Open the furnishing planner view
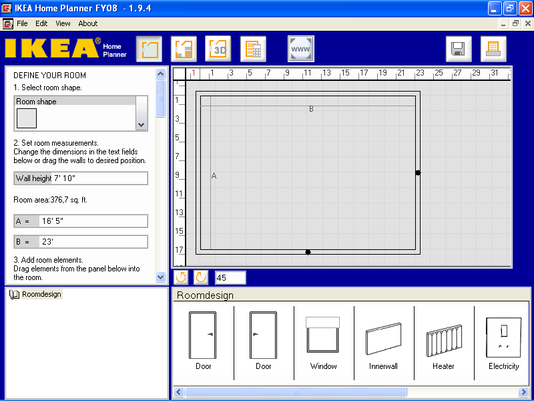This screenshot has width=534, height=401. (x=184, y=48)
